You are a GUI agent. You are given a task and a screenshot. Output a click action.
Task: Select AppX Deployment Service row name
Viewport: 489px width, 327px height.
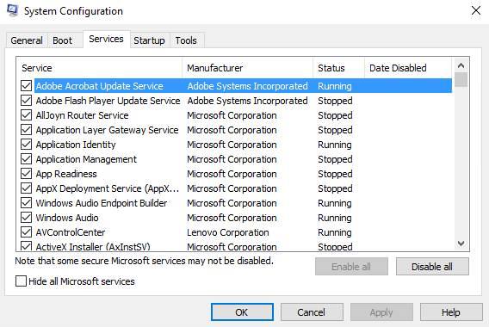tap(108, 188)
